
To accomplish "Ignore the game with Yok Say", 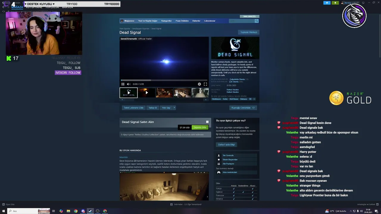I will (x=166, y=108).
